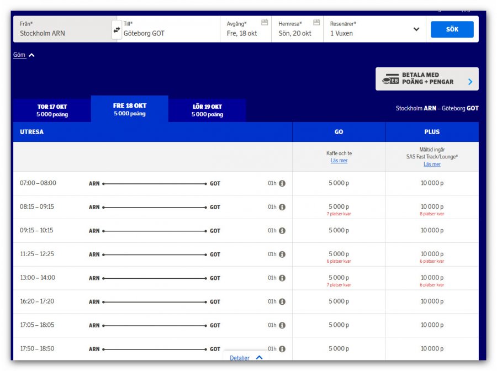Show info for 11:25 – 12:25 flight
Image resolution: width=497 pixels, height=371 pixels.
pyautogui.click(x=282, y=255)
